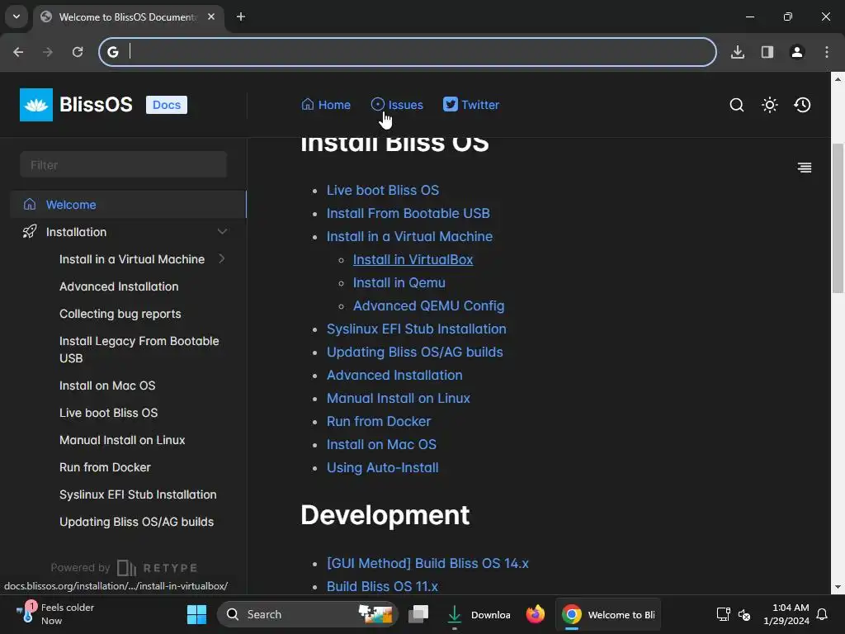Focus the address bar
The height and width of the screenshot is (634, 845).
(x=408, y=52)
